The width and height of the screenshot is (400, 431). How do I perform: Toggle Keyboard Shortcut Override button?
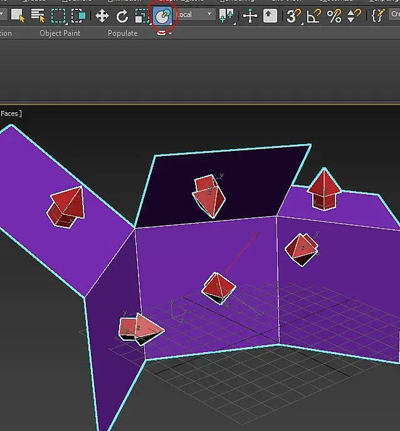coord(270,16)
